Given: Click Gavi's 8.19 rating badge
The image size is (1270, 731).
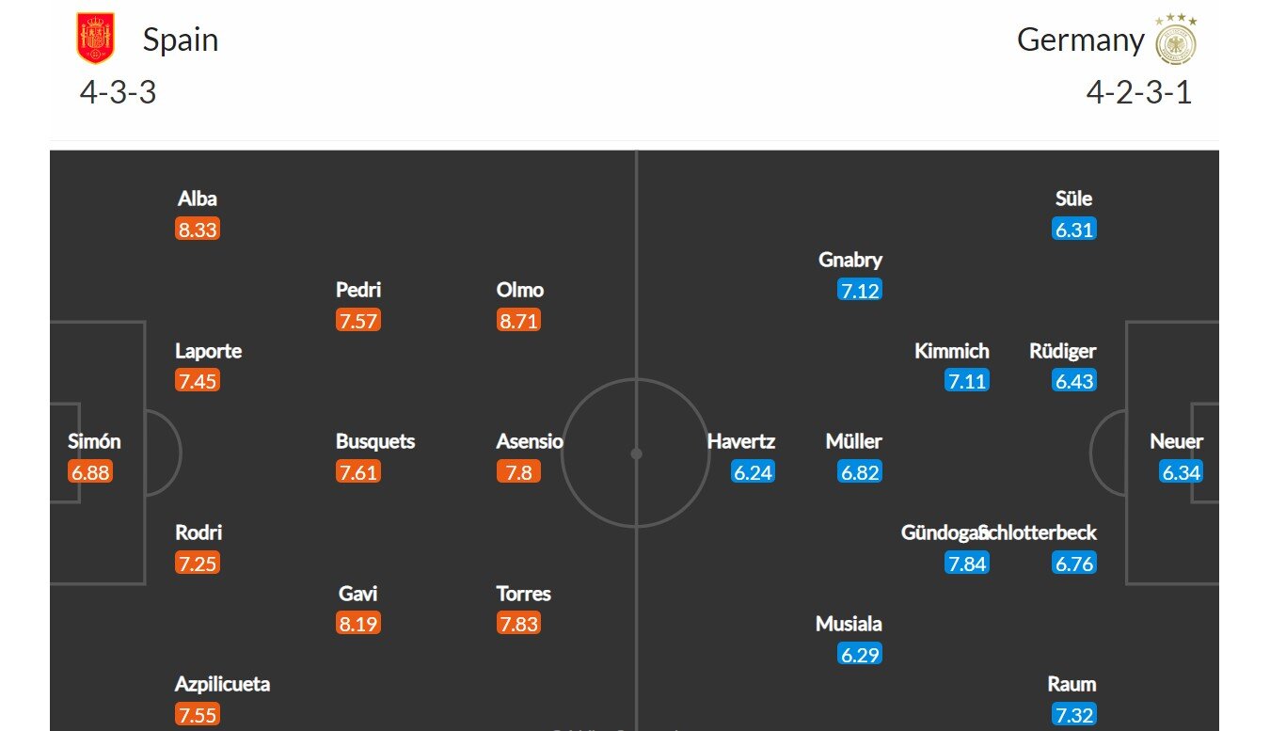Looking at the screenshot, I should tap(358, 624).
